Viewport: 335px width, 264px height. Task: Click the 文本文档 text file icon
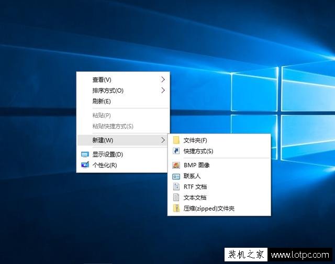pyautogui.click(x=176, y=197)
